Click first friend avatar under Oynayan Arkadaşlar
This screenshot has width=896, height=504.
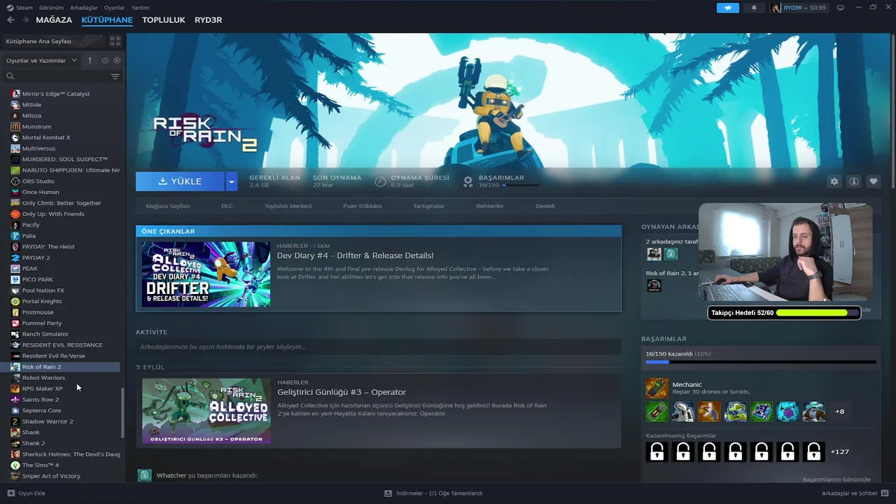click(654, 254)
